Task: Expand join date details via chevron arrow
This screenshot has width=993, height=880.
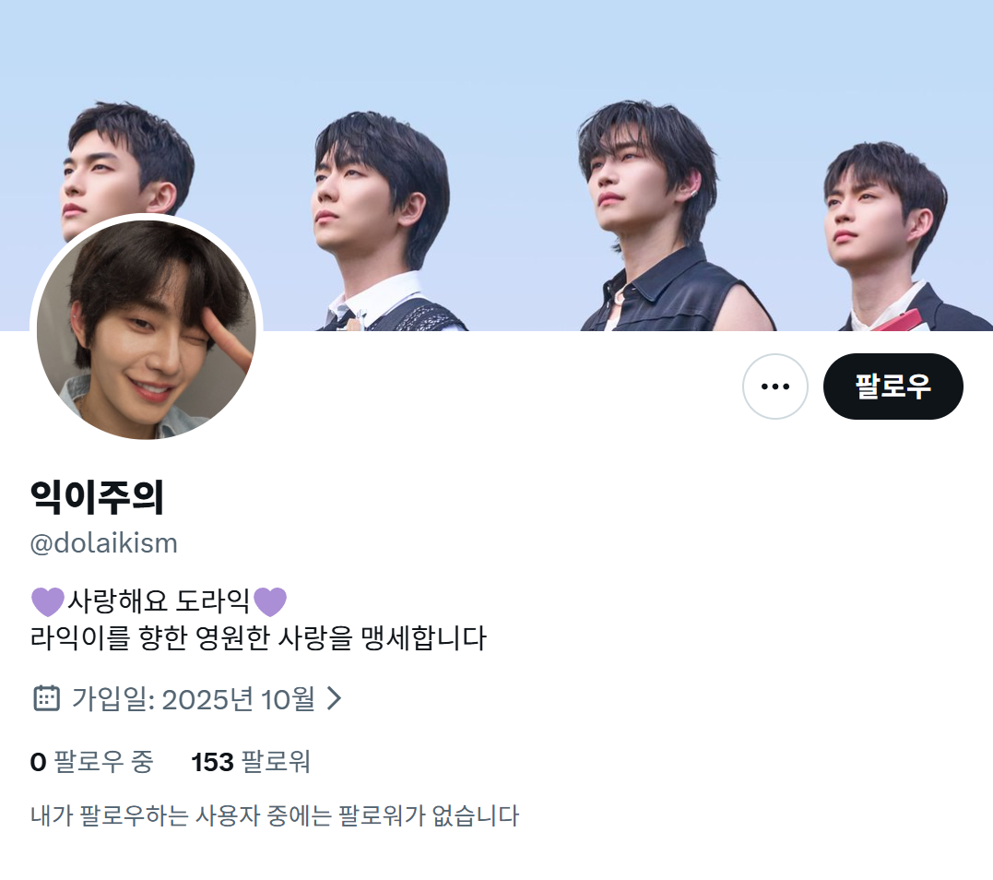Action: (x=334, y=698)
